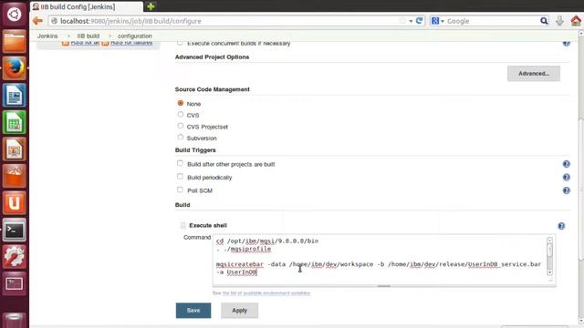
Task: Open Ubuntu Software Center in the dock
Action: [15, 176]
